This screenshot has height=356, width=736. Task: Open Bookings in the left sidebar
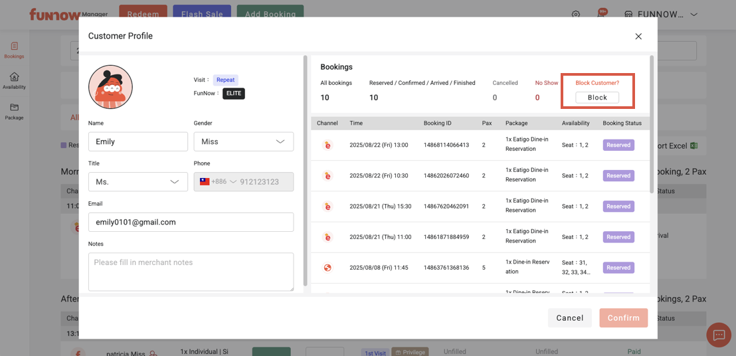coord(14,50)
